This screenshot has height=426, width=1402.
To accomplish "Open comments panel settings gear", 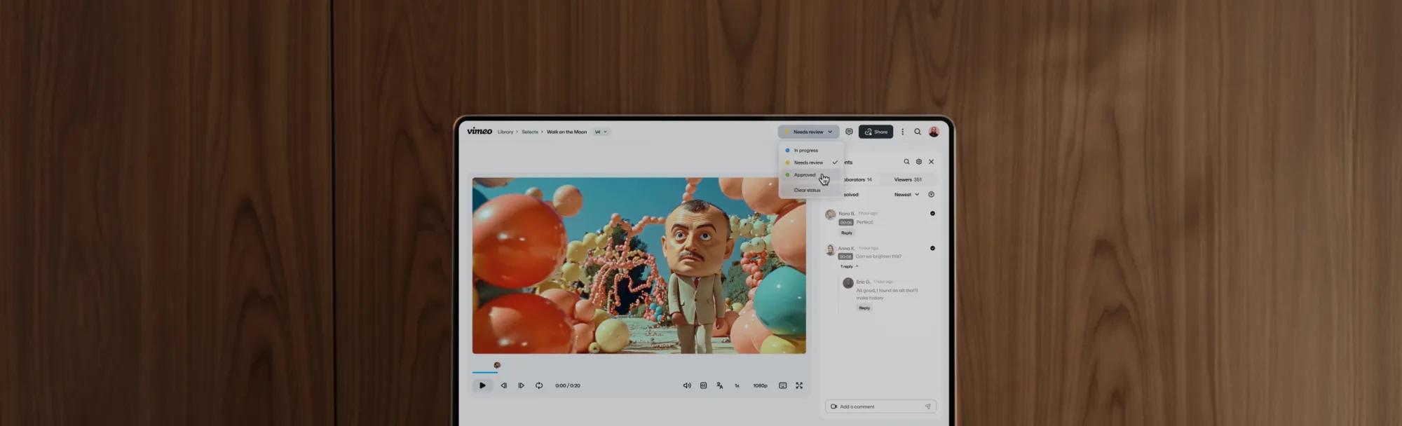I will pyautogui.click(x=919, y=162).
